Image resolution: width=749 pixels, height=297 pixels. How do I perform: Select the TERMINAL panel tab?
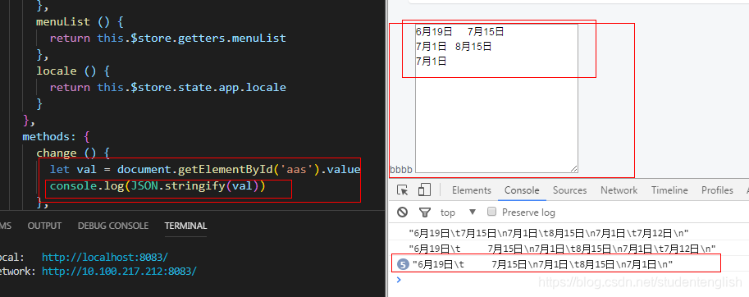coord(186,226)
